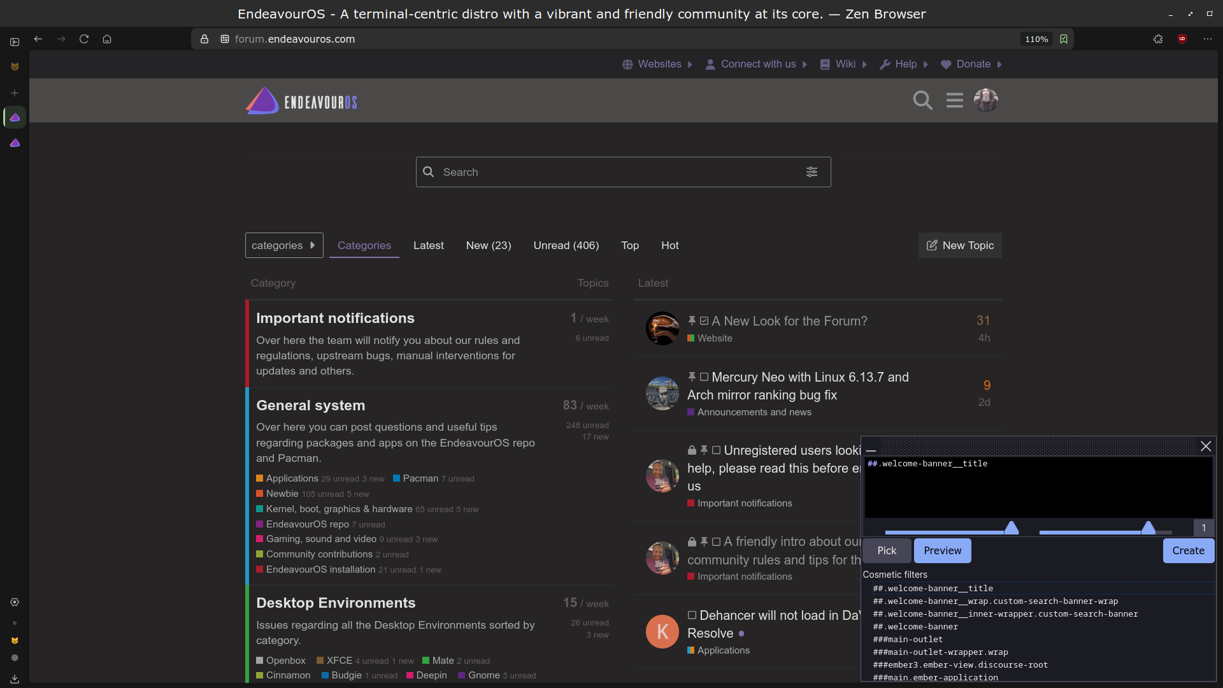1223x688 pixels.
Task: Click the bookmark star in address bar
Action: (1063, 39)
